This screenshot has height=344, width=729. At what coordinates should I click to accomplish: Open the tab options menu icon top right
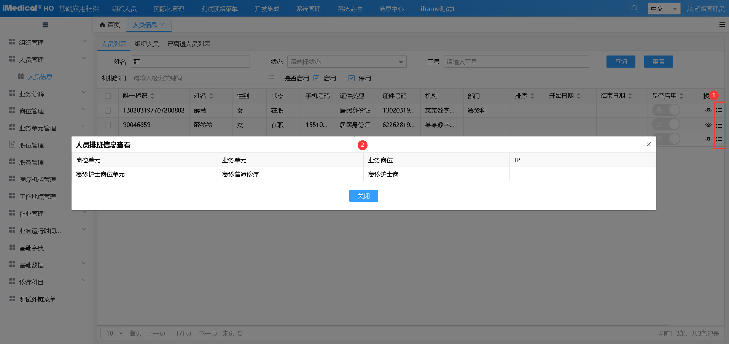pyautogui.click(x=722, y=24)
